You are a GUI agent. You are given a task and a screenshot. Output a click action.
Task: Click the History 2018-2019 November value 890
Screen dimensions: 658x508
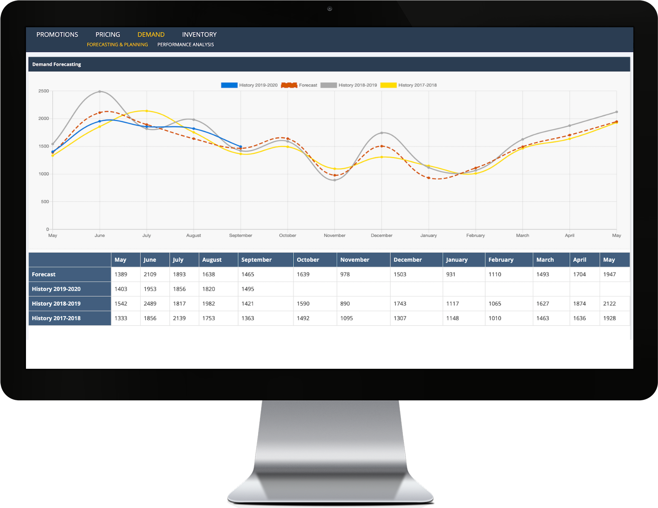pyautogui.click(x=345, y=304)
